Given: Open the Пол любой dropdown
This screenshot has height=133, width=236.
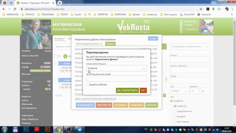Looking at the screenshot, I should click(180, 91).
